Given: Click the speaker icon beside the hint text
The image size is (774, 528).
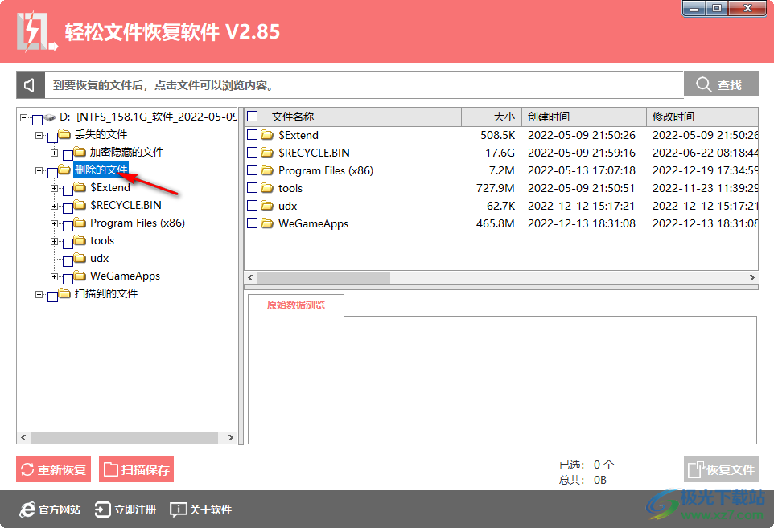Looking at the screenshot, I should coord(30,85).
